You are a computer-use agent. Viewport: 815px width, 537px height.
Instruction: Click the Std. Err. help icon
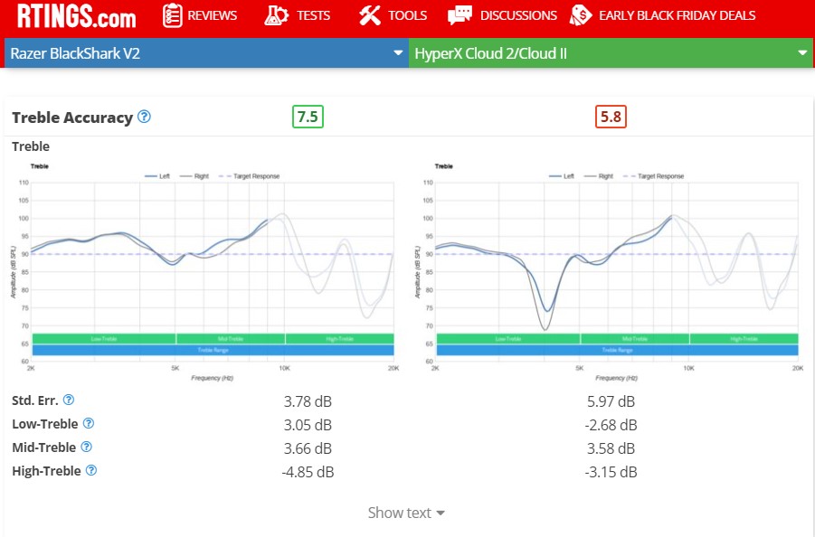(x=69, y=400)
